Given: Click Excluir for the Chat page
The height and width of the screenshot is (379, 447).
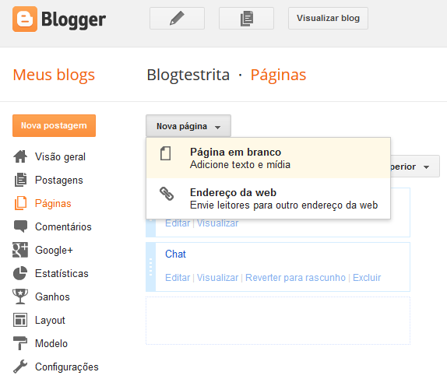Looking at the screenshot, I should coord(367,278).
